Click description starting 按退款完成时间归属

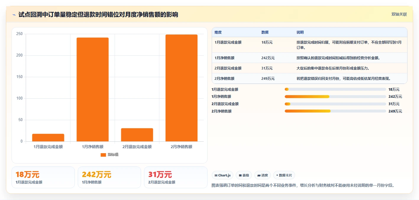[349, 45]
